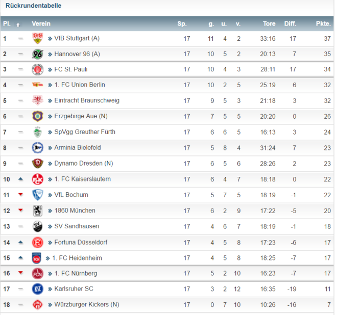Open the Würzburger Kickers (N) link
This screenshot has height=315, width=337.
pyautogui.click(x=87, y=304)
